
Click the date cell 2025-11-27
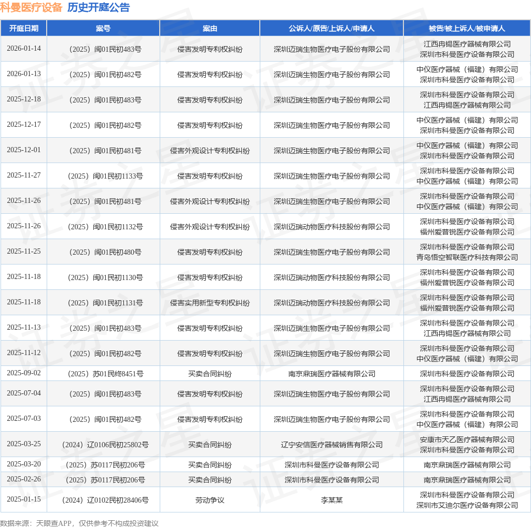point(24,175)
